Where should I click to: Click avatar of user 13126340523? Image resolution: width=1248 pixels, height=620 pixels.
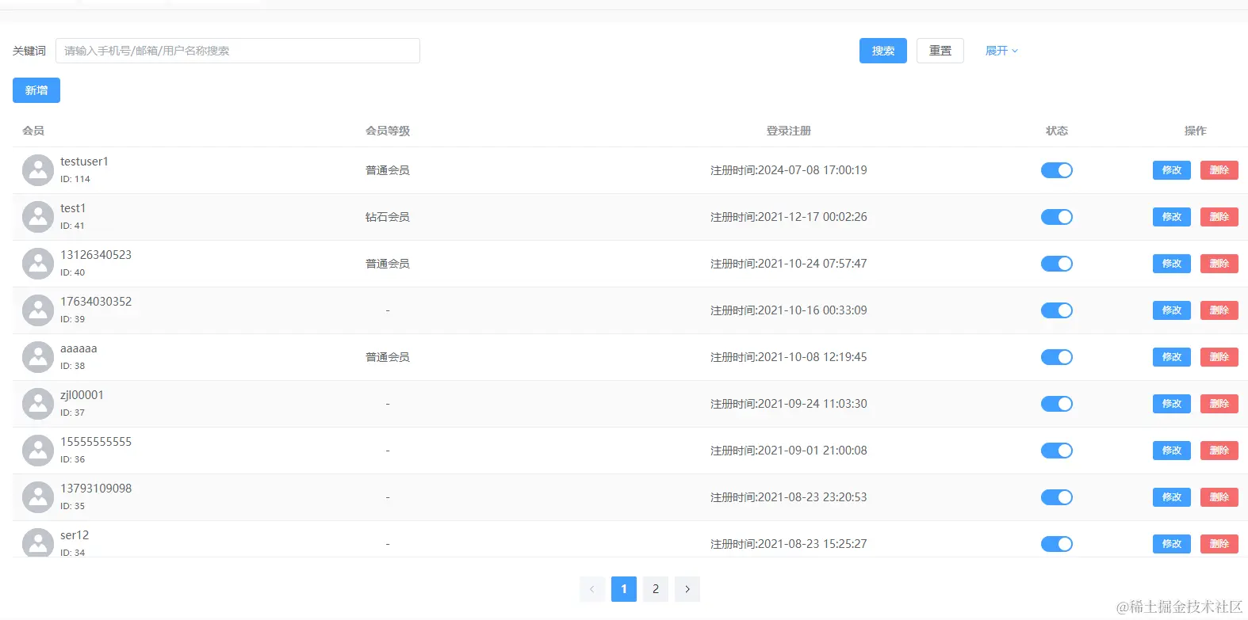38,264
